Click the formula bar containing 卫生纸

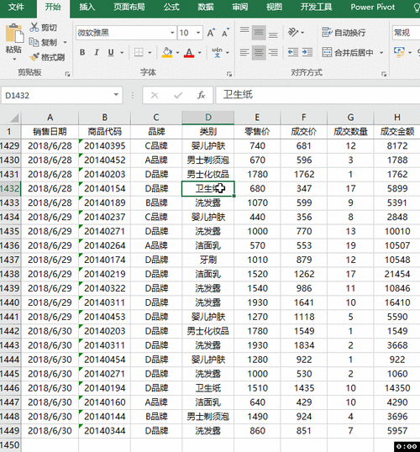pos(318,95)
